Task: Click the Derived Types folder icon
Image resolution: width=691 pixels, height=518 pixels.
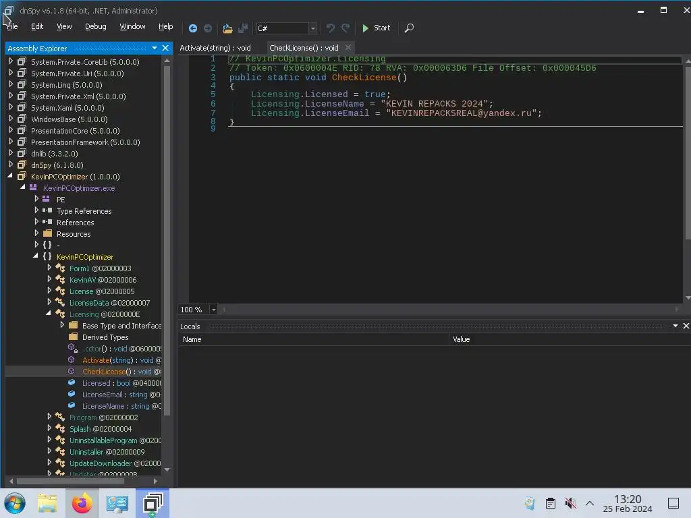Action: 73,337
